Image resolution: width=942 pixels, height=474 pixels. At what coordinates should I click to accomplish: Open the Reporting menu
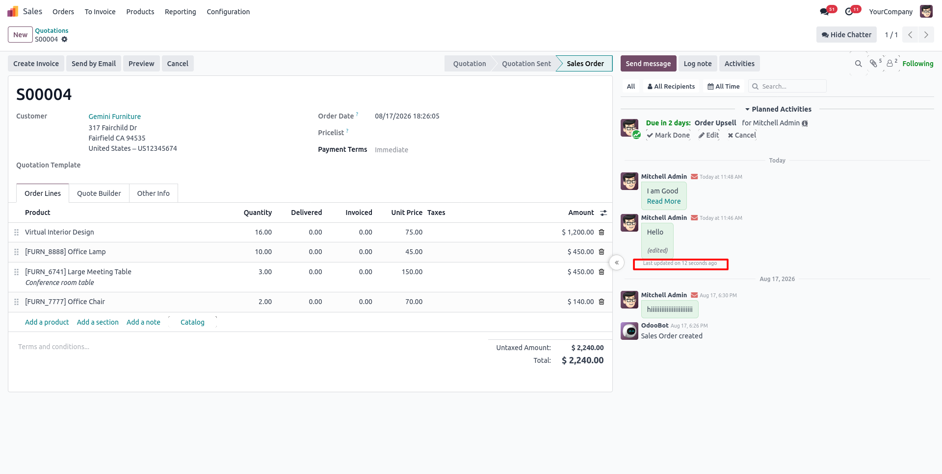[x=180, y=12]
